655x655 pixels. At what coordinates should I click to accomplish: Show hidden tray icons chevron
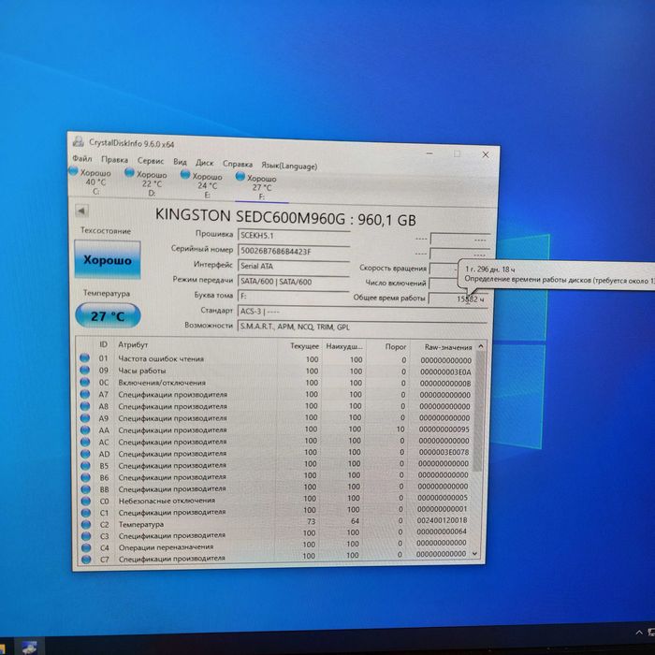click(639, 633)
